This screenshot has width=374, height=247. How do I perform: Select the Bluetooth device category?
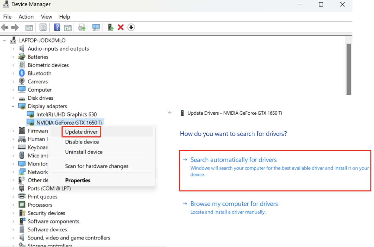[x=39, y=73]
